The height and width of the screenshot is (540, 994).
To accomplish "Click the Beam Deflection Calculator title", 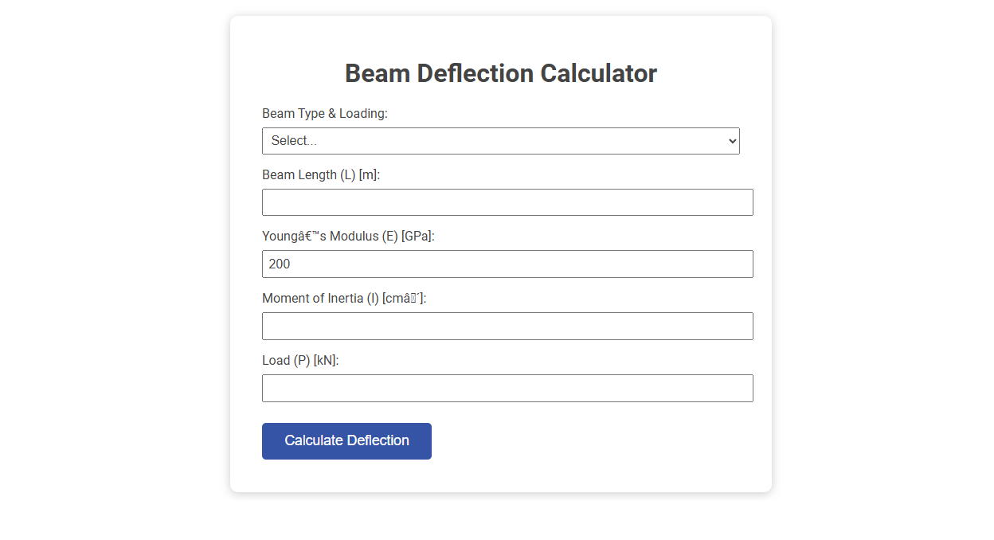I will (500, 72).
